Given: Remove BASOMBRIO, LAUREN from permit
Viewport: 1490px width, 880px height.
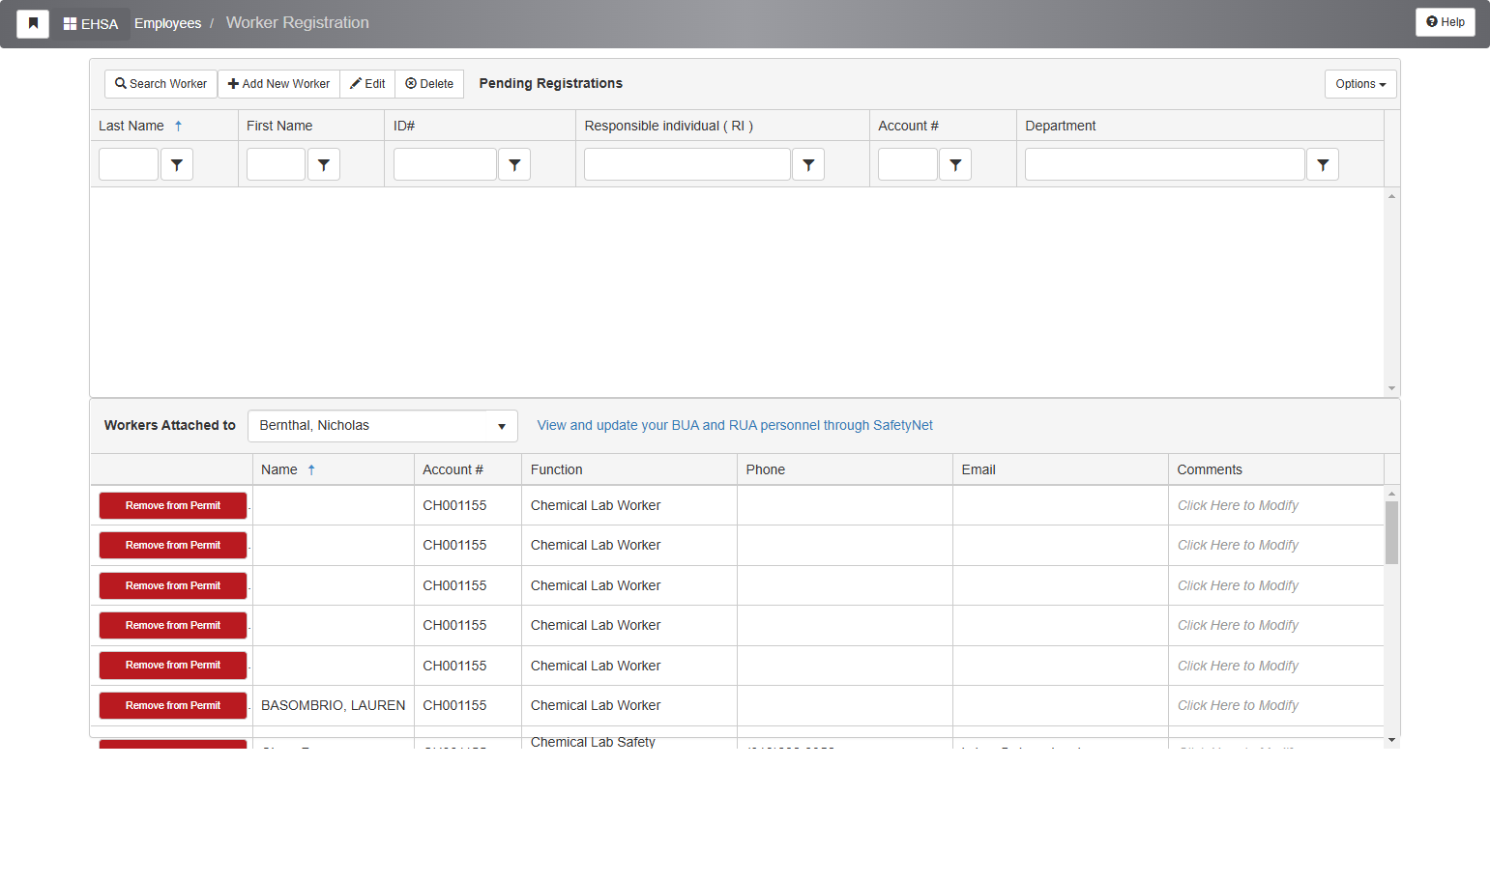Looking at the screenshot, I should [173, 706].
